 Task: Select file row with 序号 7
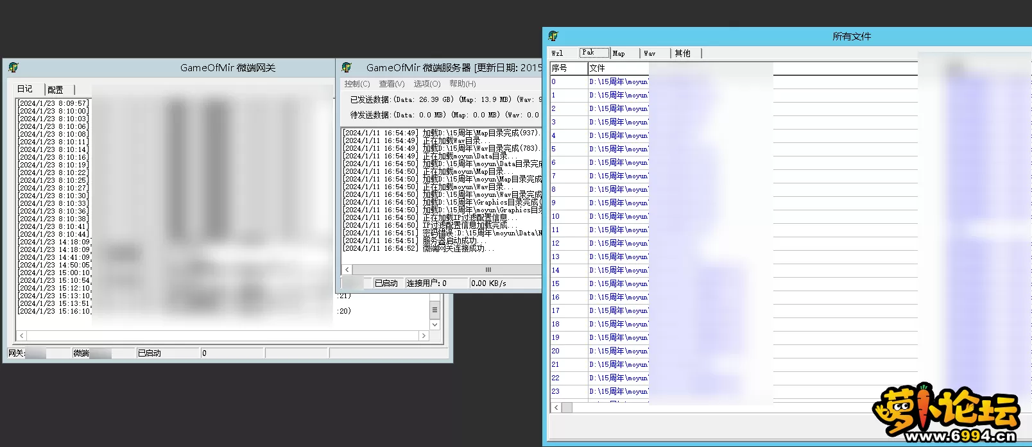(734, 176)
